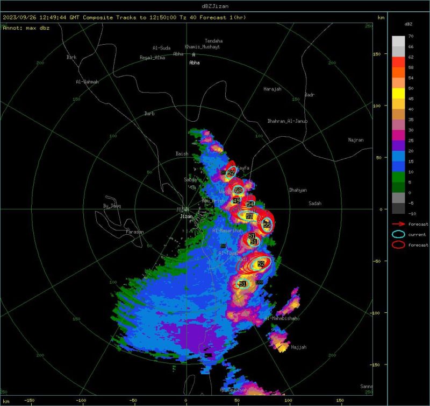Select the storm cell labeled 53
The width and height of the screenshot is (430, 406).
point(249,216)
